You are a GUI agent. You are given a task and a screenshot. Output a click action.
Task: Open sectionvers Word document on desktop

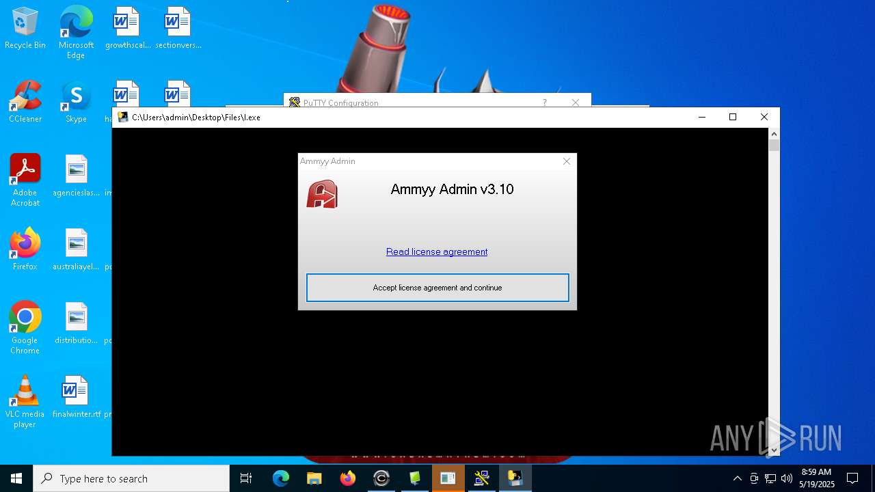[178, 29]
